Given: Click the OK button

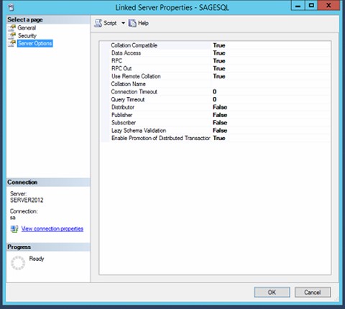Looking at the screenshot, I should point(272,292).
